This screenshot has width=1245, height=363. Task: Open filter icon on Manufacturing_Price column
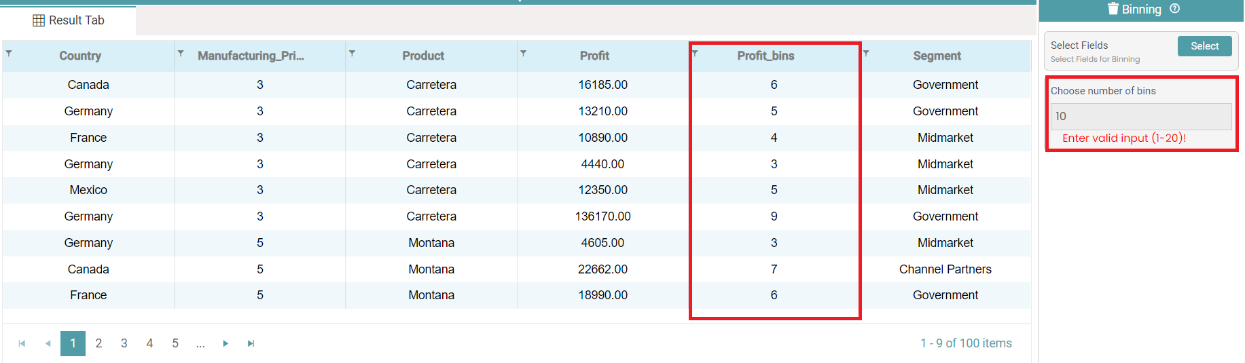click(181, 52)
